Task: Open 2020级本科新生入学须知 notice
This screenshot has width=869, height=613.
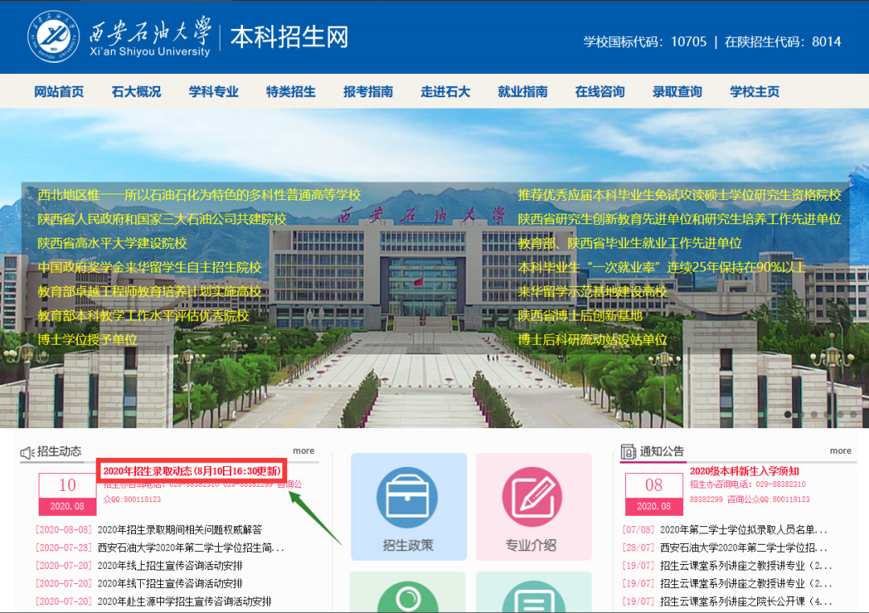Action: 744,471
